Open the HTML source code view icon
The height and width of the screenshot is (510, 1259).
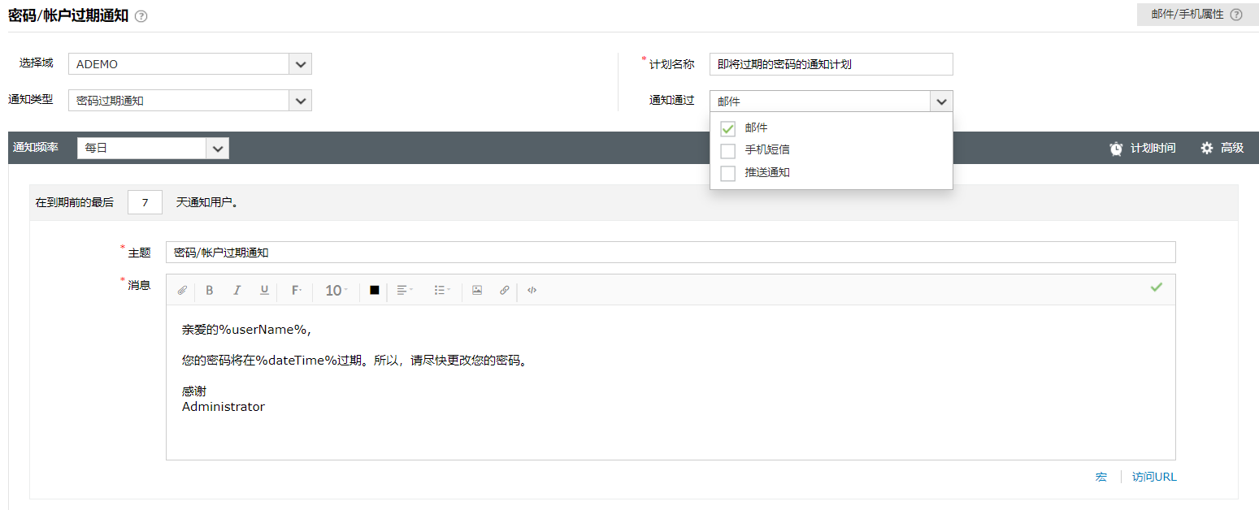click(x=532, y=290)
